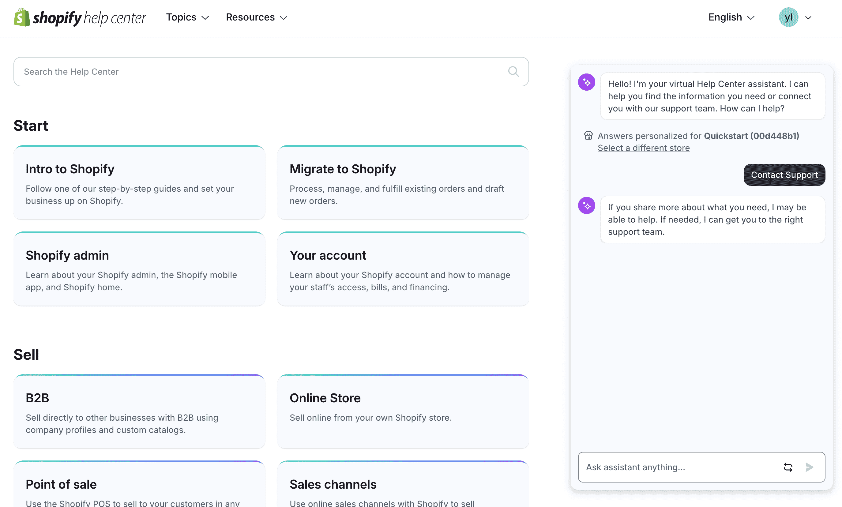
Task: Click the store profile icon top right
Action: coord(789,17)
